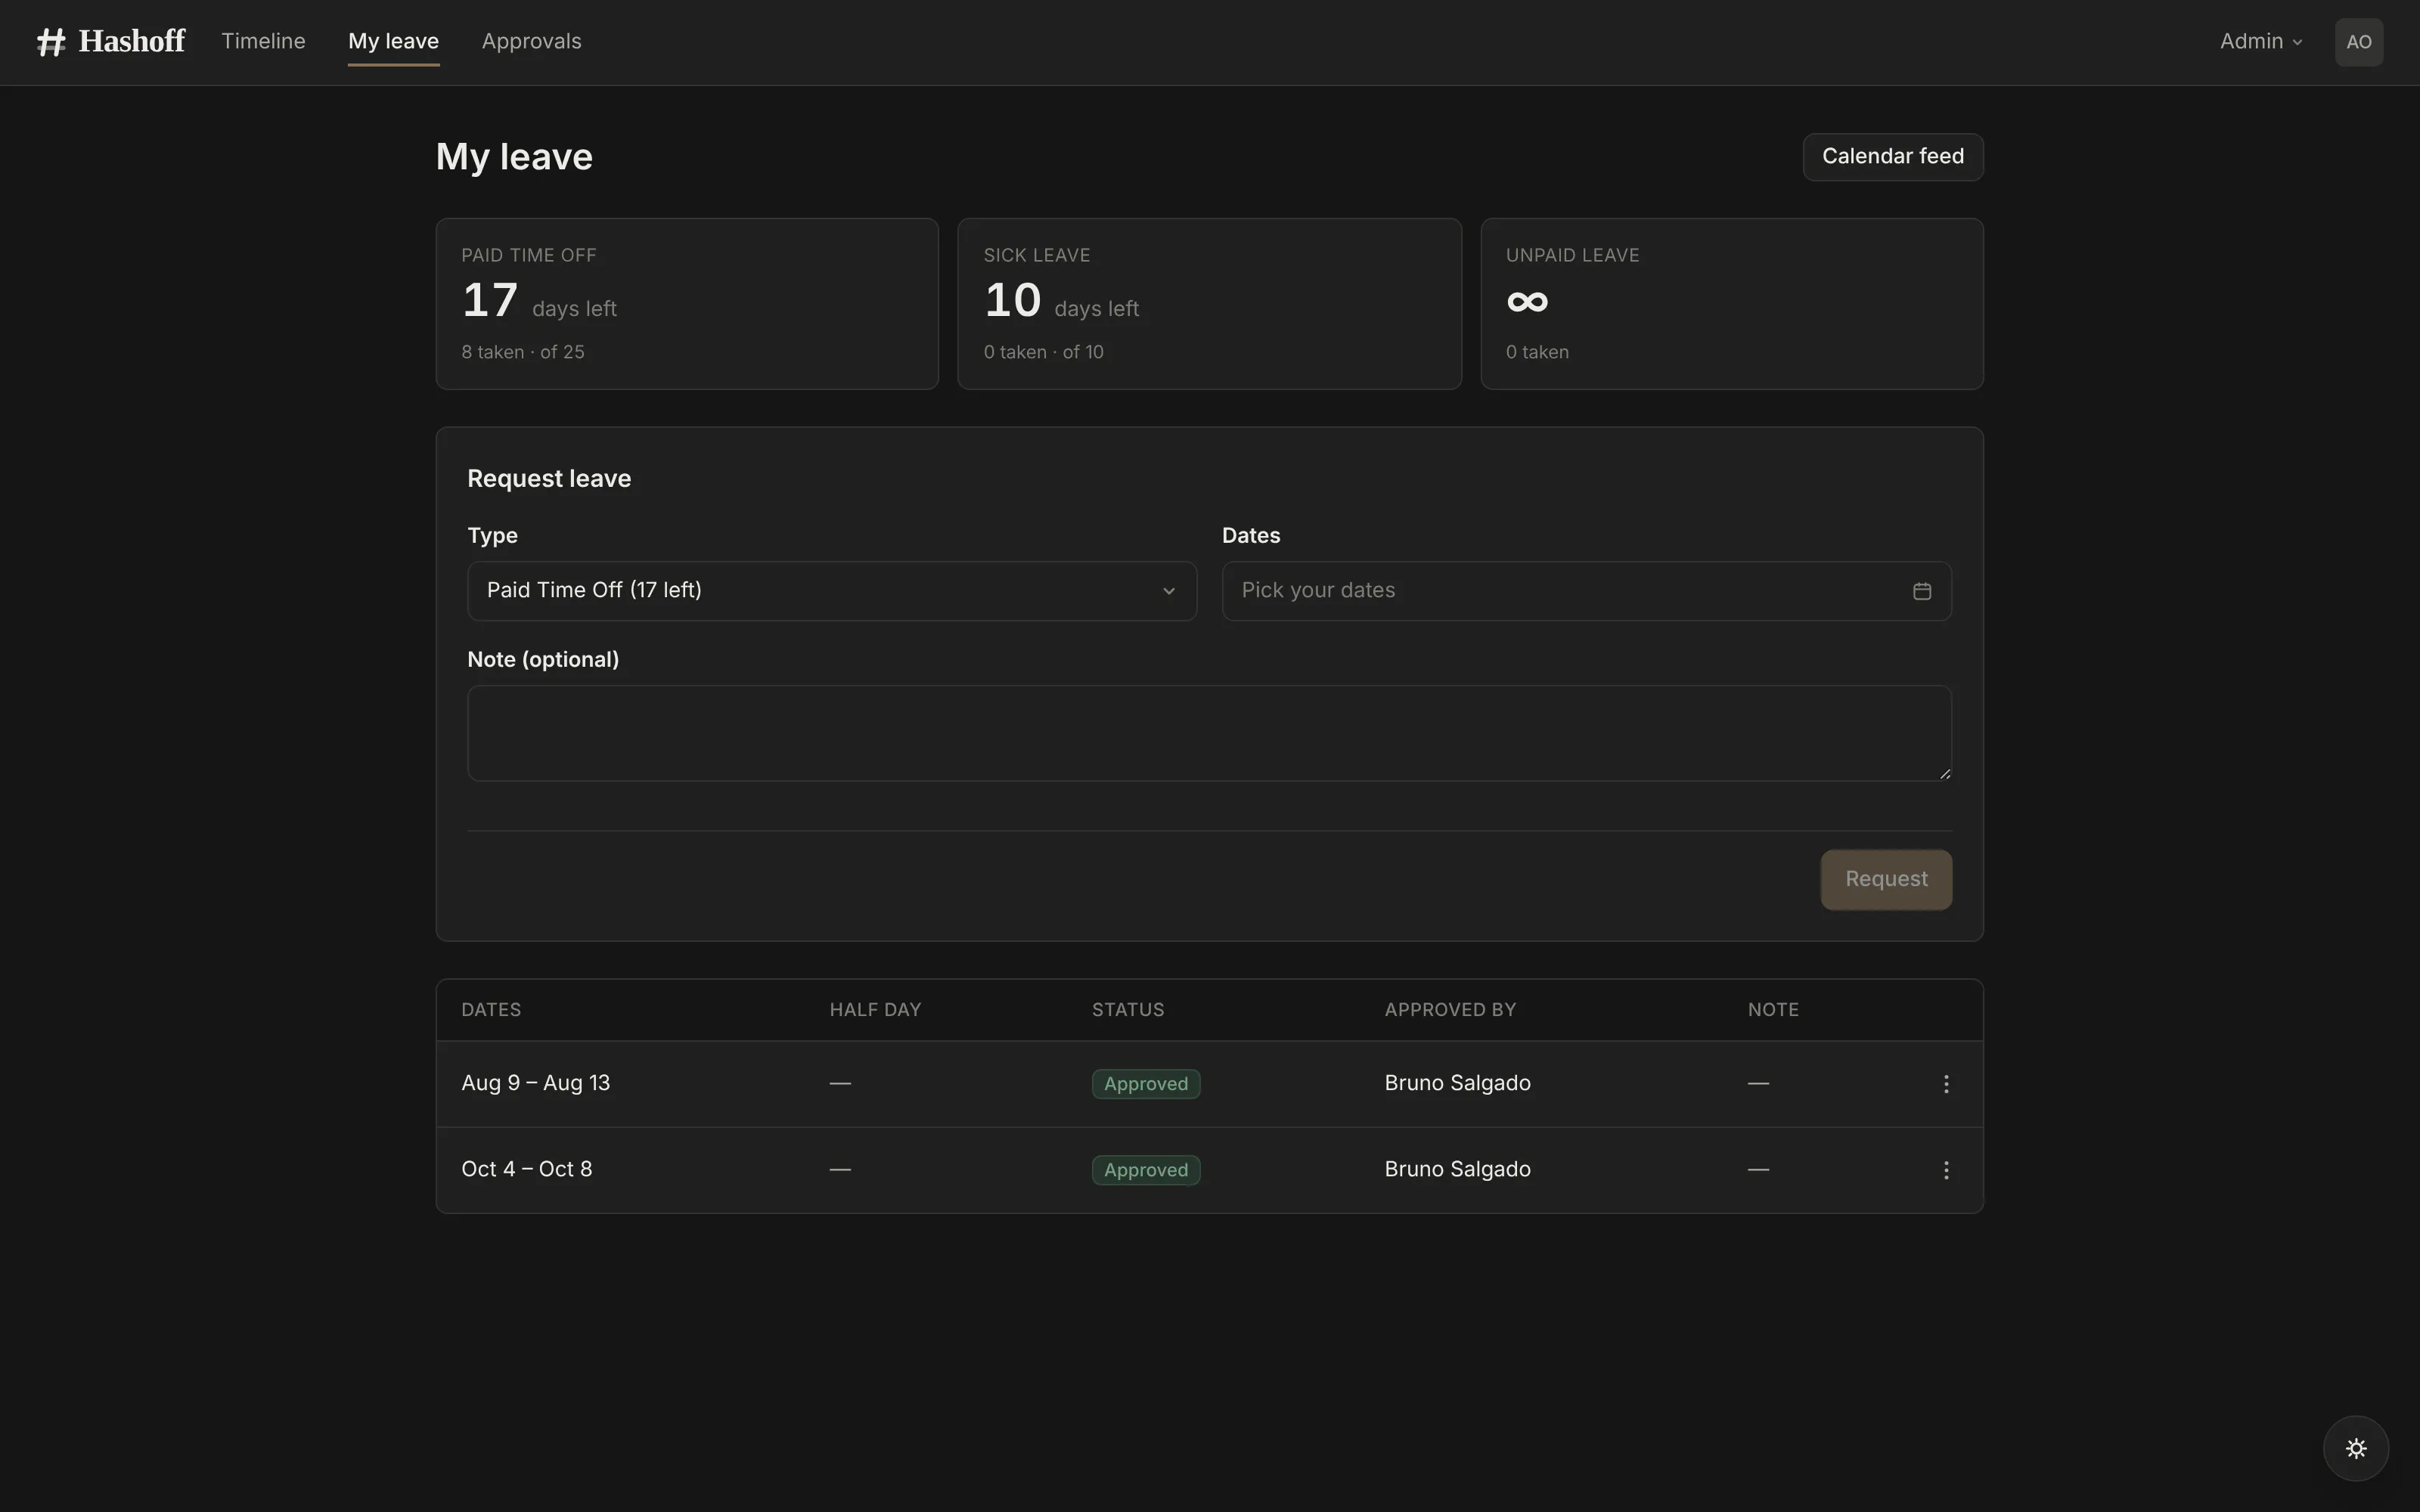
Task: Click the My leave page heading
Action: (x=514, y=157)
